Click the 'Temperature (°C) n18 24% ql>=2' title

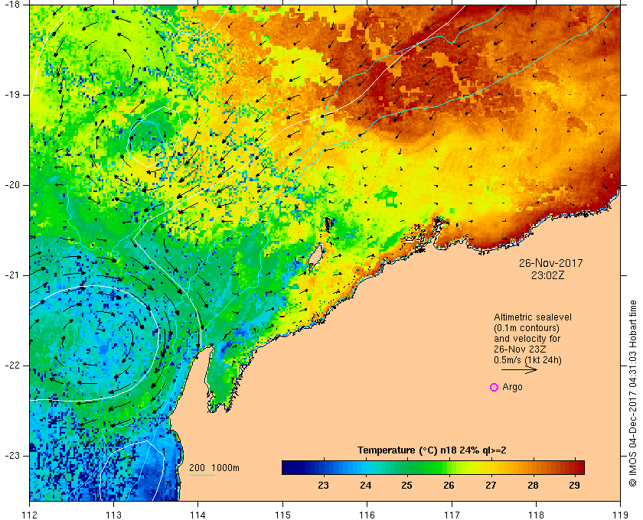[x=432, y=450]
